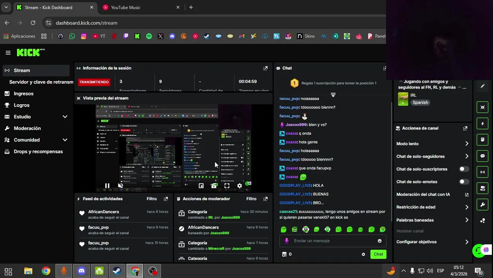Click the notes widget in right strip
The image size is (493, 278).
pyautogui.click(x=483, y=140)
